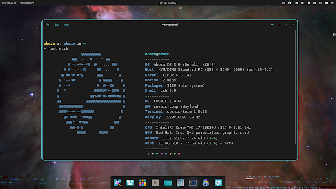This screenshot has height=189, width=336.
Task: Click the 'fastfetch' command text
Action: click(x=58, y=49)
